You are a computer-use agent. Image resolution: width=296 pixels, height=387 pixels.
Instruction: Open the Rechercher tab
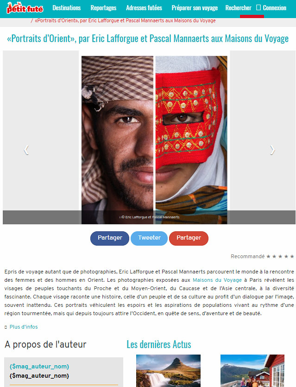(238, 8)
